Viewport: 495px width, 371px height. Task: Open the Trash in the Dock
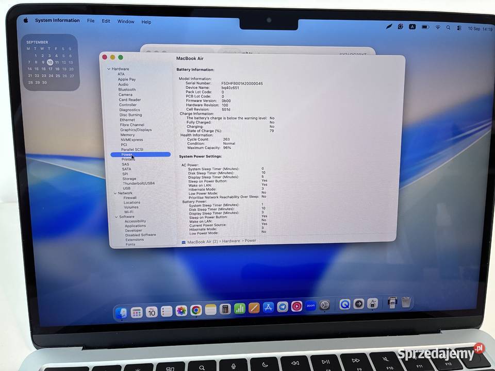tap(406, 302)
